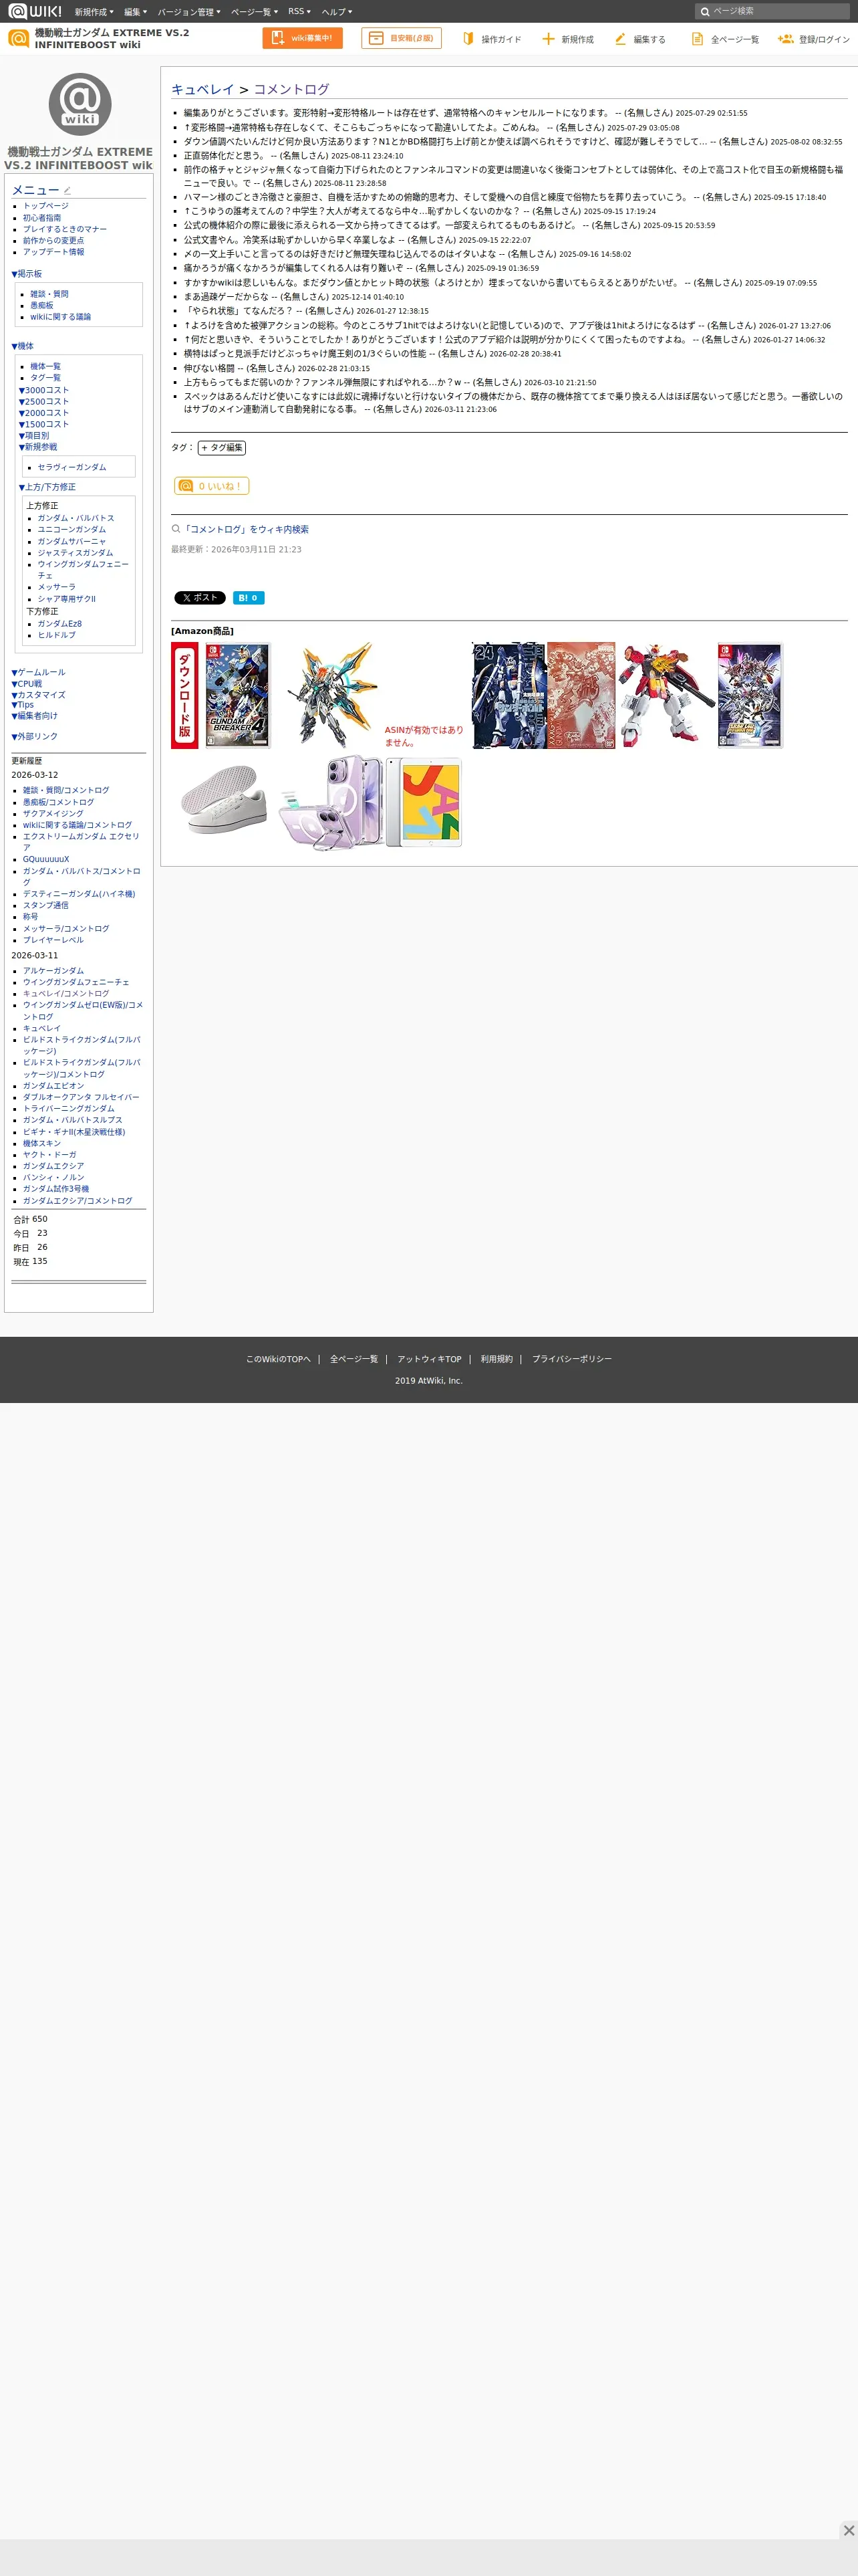Close the bottom ad with the X icon
858x2576 pixels.
(x=848, y=2530)
